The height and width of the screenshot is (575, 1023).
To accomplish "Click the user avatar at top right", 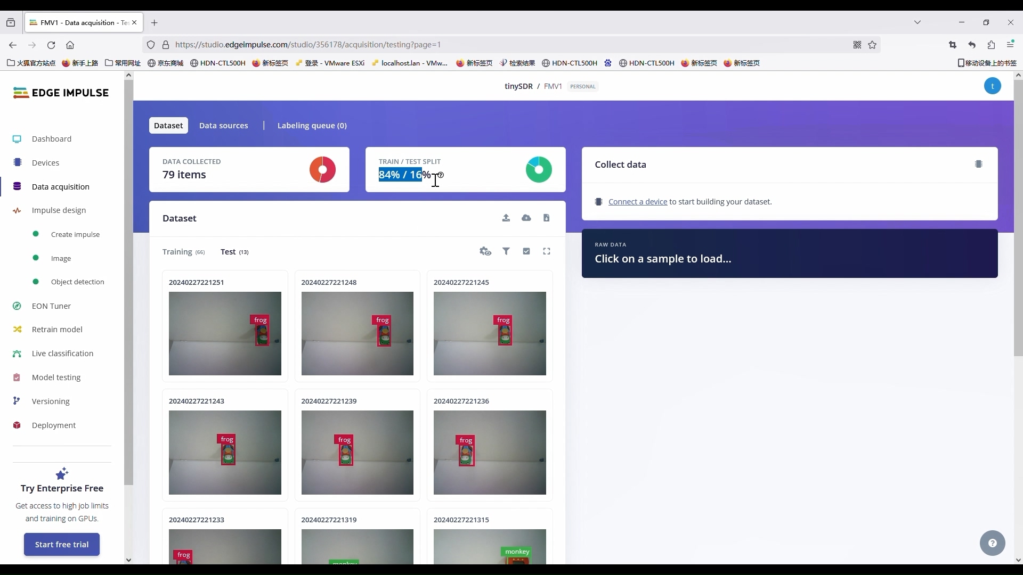I will coord(993,86).
